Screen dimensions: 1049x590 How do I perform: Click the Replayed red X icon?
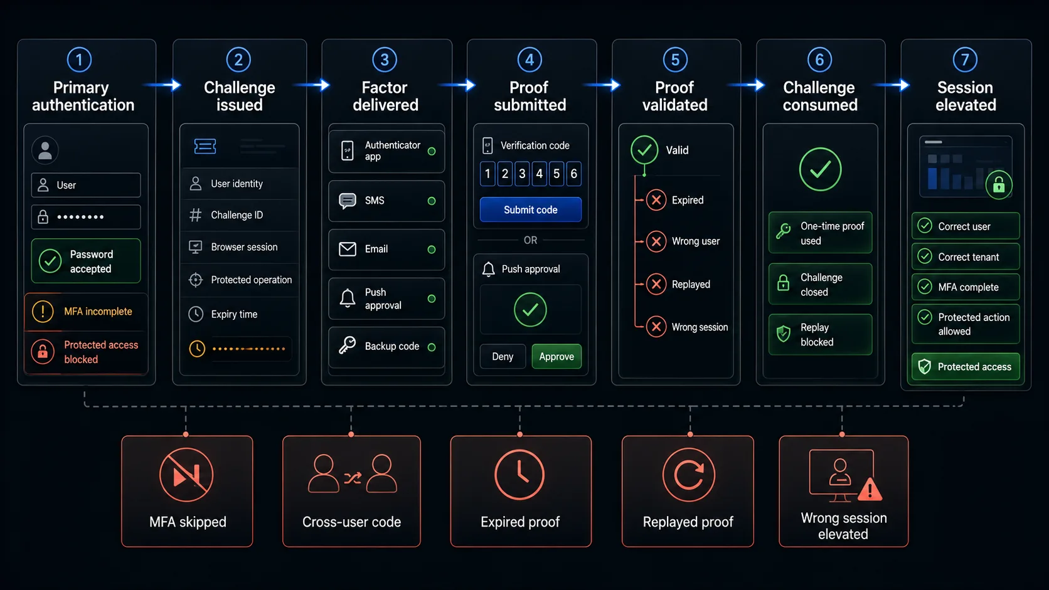pyautogui.click(x=656, y=284)
